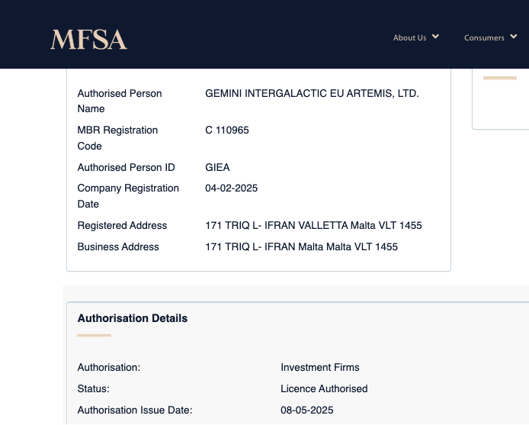This screenshot has height=425, width=529.
Task: Click the Authorised Person Name label
Action: point(120,101)
